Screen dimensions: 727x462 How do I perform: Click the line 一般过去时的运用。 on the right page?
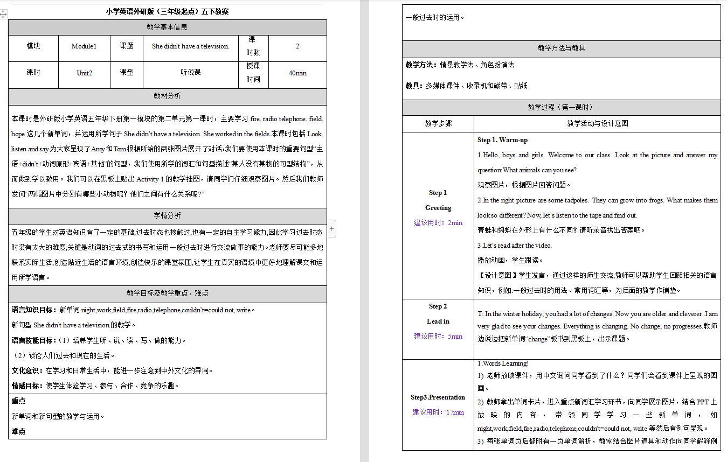[x=434, y=17]
